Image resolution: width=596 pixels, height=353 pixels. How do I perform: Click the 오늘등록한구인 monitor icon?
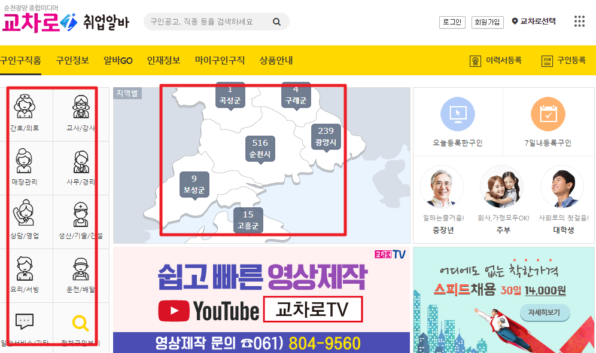[457, 113]
